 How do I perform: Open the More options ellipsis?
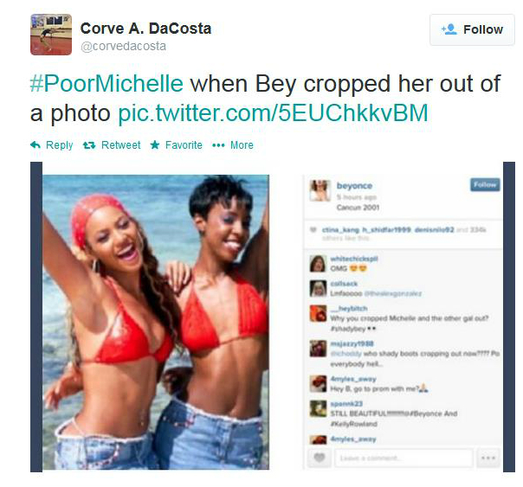[218, 145]
